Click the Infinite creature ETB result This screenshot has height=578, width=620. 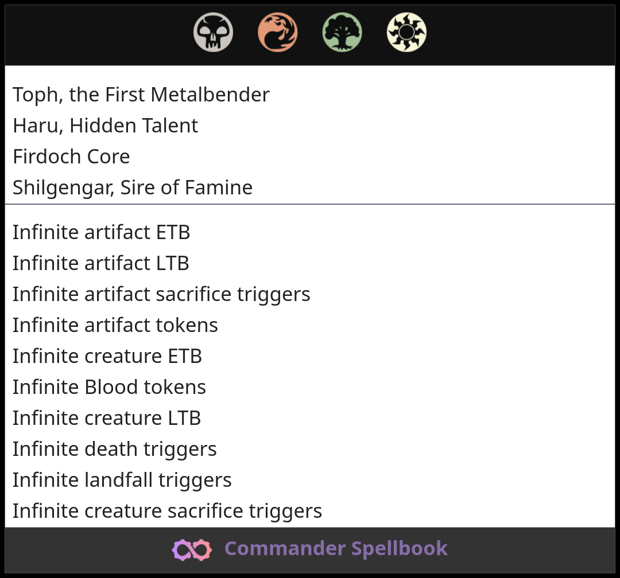click(107, 356)
